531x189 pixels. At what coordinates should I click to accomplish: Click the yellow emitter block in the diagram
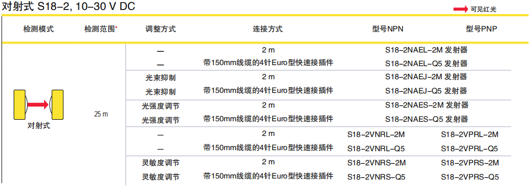pyautogui.click(x=19, y=104)
